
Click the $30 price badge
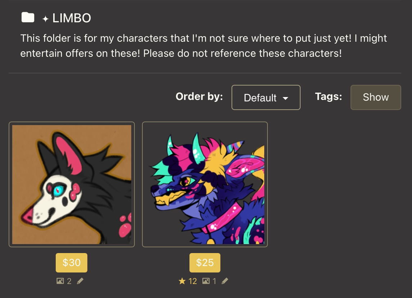tap(72, 263)
